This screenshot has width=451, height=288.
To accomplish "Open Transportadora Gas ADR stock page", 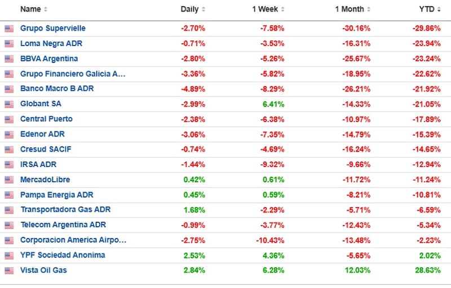I will (x=65, y=210).
